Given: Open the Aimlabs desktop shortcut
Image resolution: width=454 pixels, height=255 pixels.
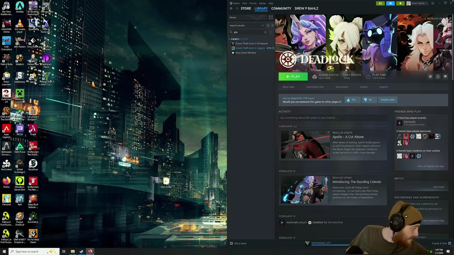Looking at the screenshot, I should 20,7.
